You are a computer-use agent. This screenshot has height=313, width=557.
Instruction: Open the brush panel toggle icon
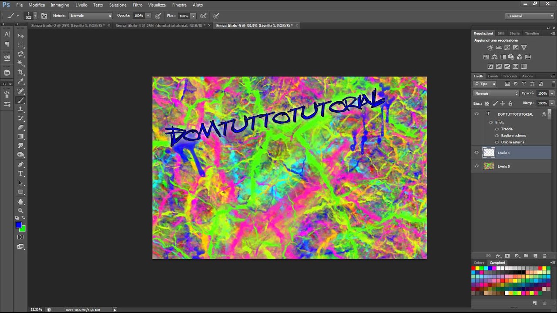tap(44, 16)
